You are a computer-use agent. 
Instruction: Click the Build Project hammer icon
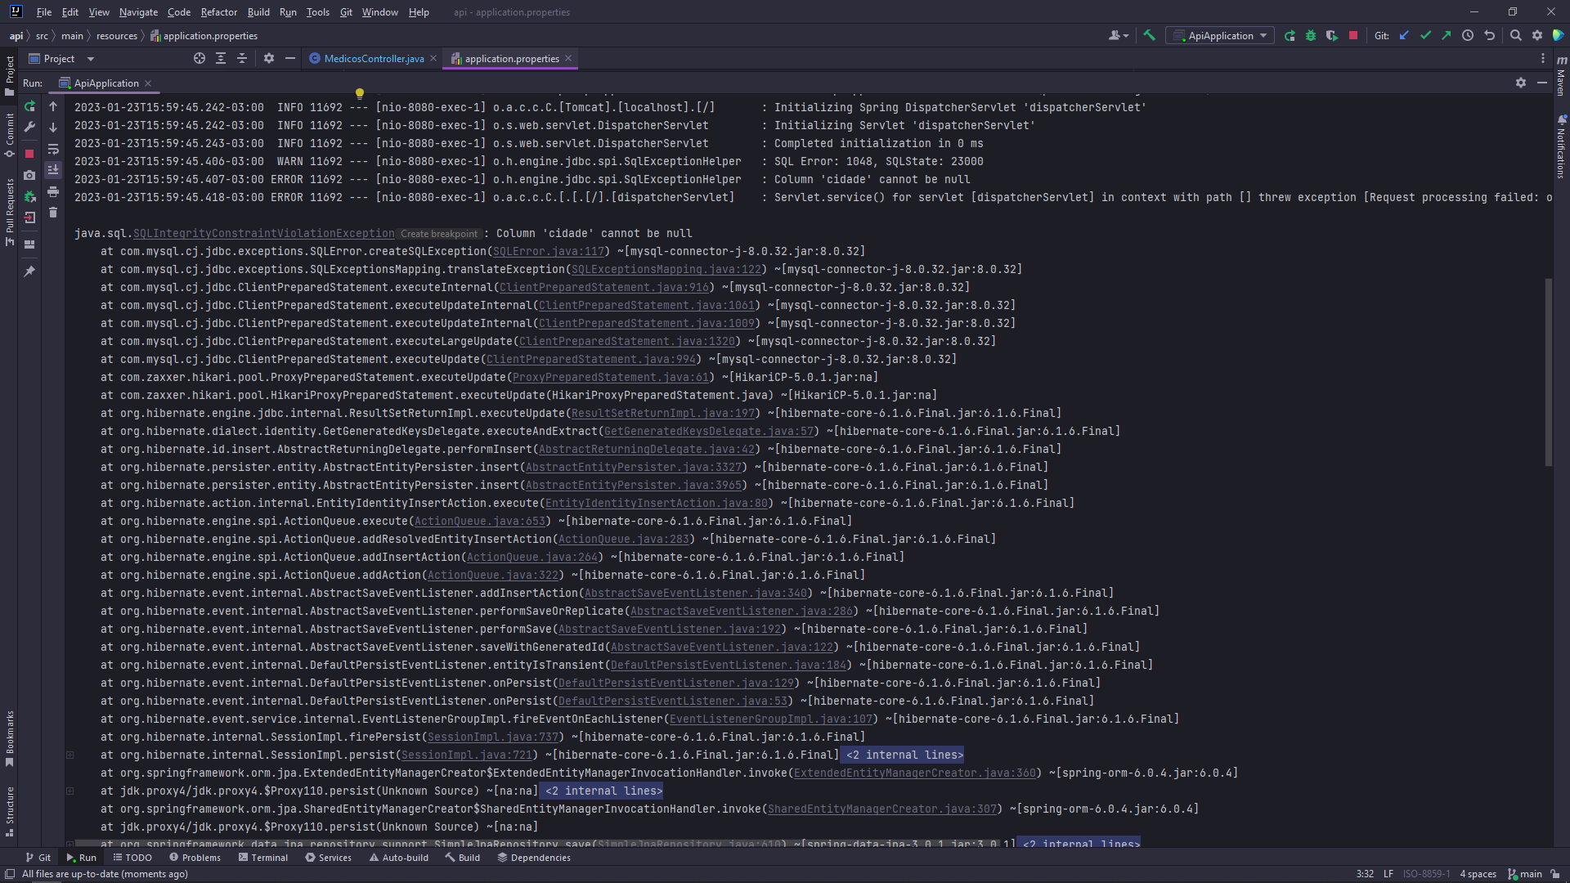pyautogui.click(x=1149, y=35)
